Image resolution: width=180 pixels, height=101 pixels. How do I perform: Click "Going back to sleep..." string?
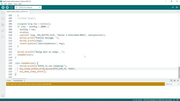point(49,52)
